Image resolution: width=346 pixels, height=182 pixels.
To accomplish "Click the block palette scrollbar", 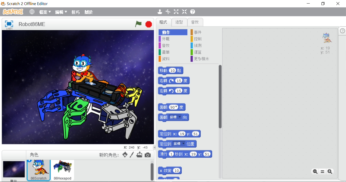I will 220,96.
